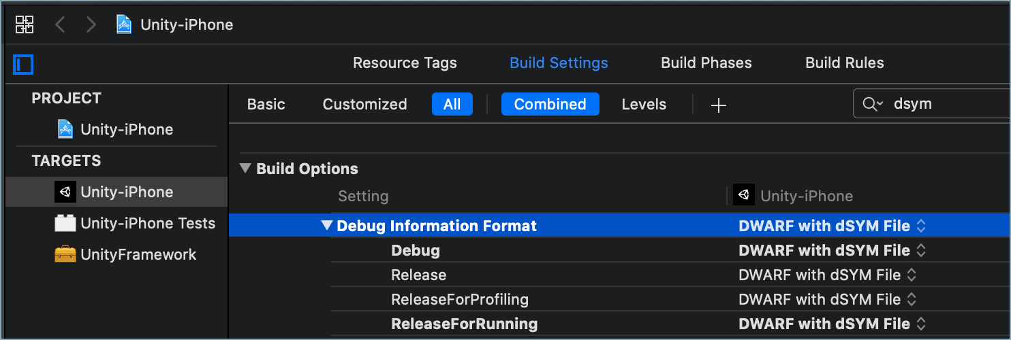This screenshot has height=340, width=1011.
Task: Switch to Combined view
Action: (x=550, y=104)
